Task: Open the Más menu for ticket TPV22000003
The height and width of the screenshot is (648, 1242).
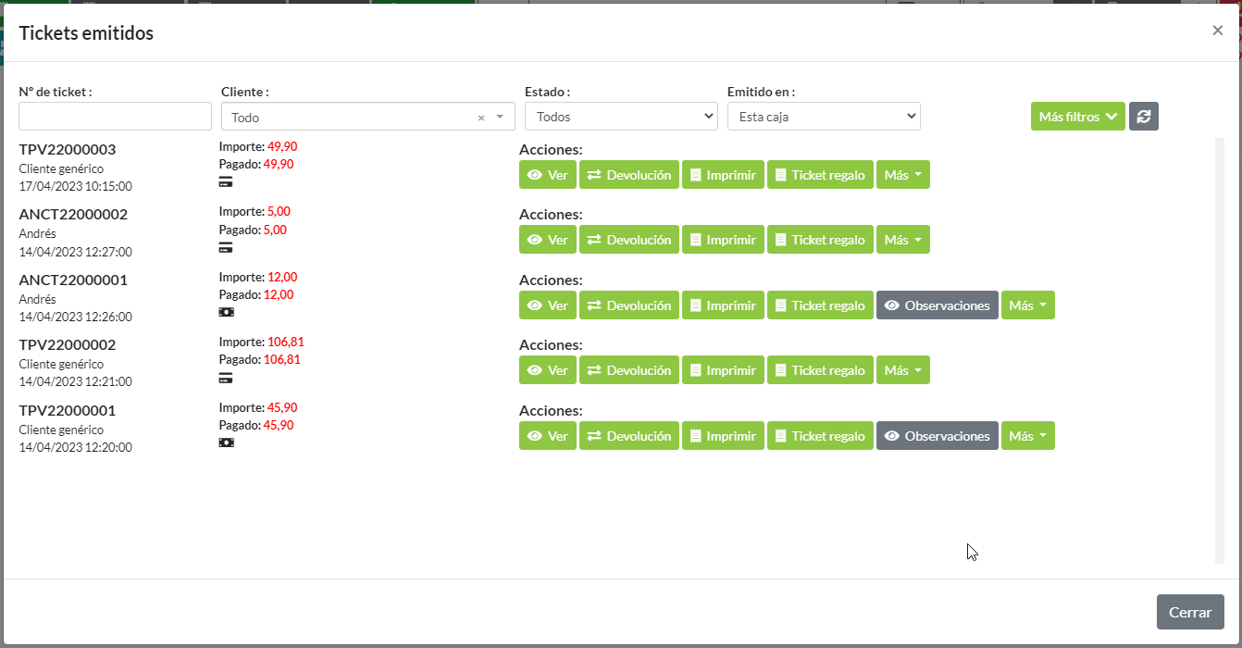Action: point(902,175)
